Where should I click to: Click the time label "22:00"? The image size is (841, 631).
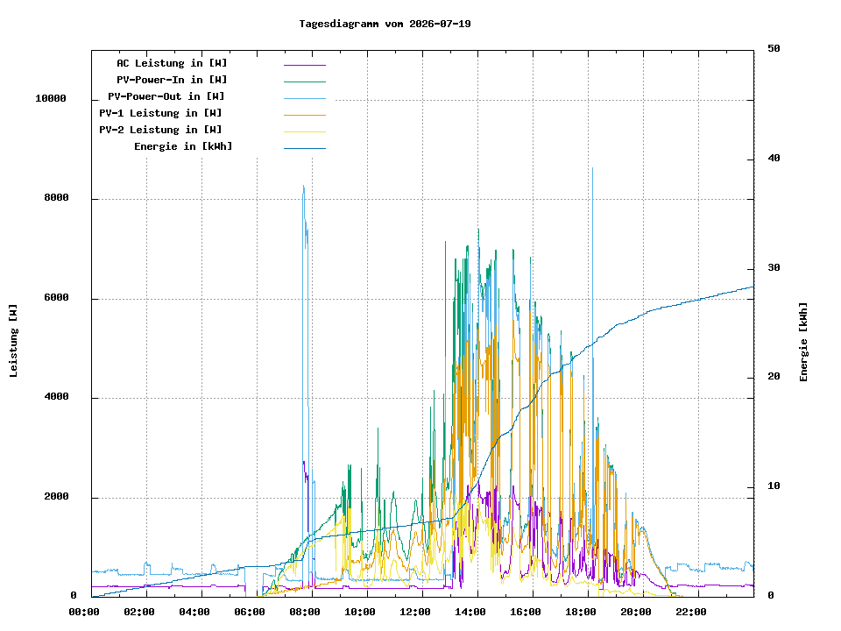click(x=691, y=613)
